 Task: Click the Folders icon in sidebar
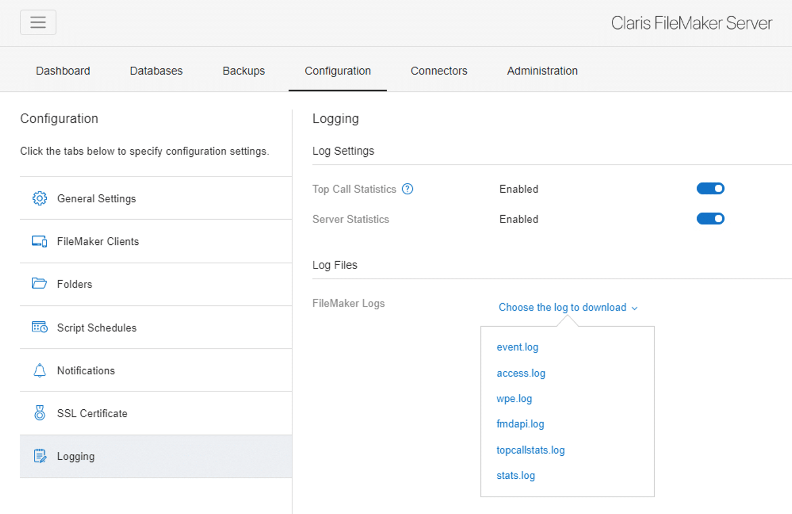(x=39, y=284)
